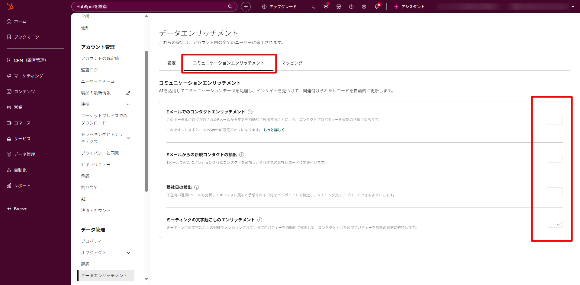Open the HubSpot Academy learning icon
The image size is (580, 285).
click(326, 6)
